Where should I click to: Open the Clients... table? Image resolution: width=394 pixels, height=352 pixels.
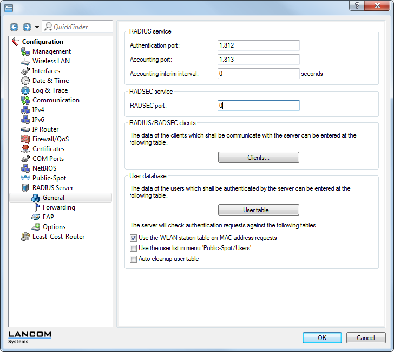(x=258, y=158)
